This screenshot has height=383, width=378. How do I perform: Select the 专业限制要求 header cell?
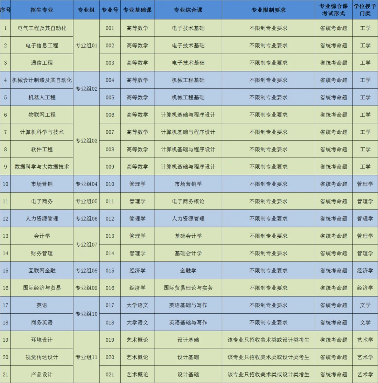coord(268,10)
